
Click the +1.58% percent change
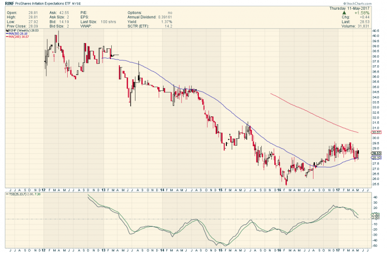(x=362, y=13)
